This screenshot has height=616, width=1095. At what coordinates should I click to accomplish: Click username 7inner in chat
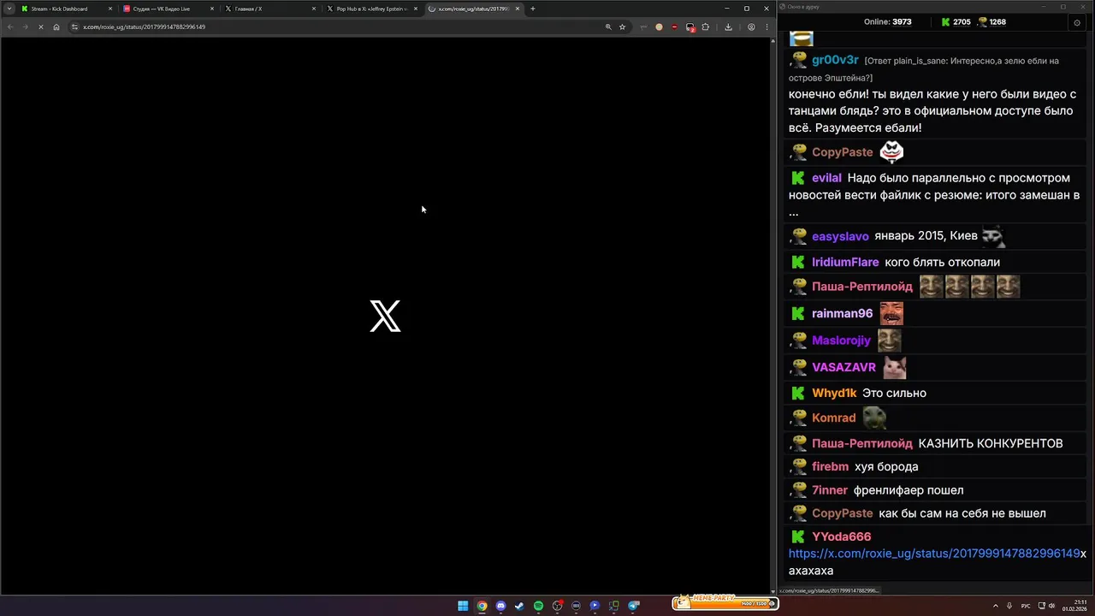click(x=830, y=490)
